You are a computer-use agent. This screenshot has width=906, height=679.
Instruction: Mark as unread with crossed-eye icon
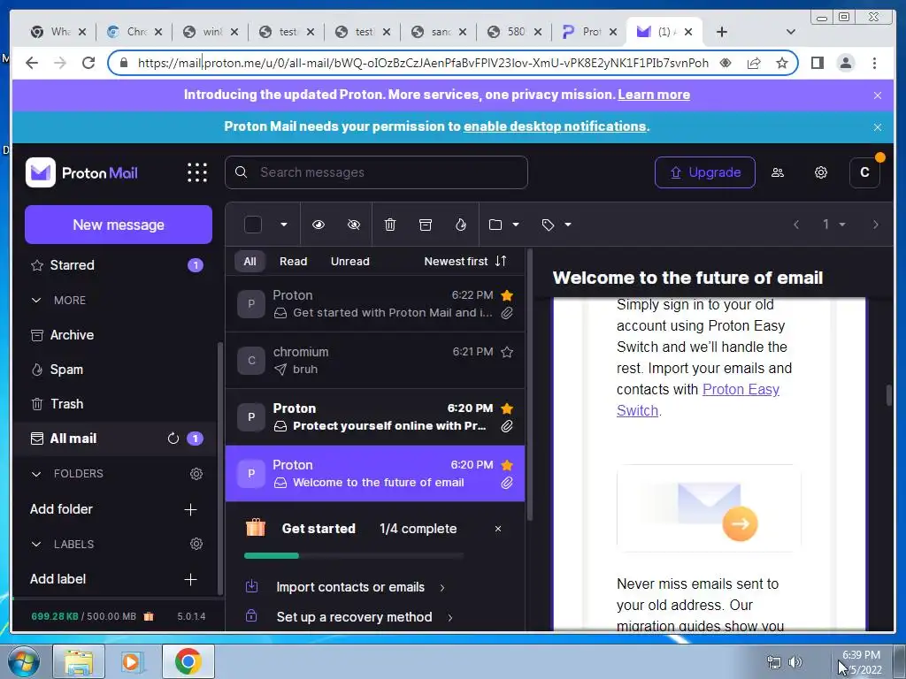click(354, 225)
